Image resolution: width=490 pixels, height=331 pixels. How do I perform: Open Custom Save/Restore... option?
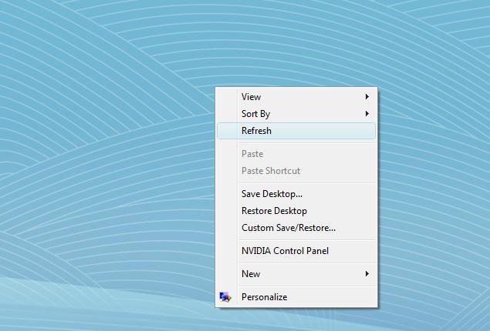coord(296,228)
